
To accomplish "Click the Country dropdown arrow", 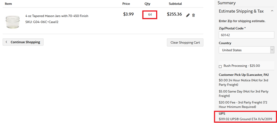I will tap(272, 50).
